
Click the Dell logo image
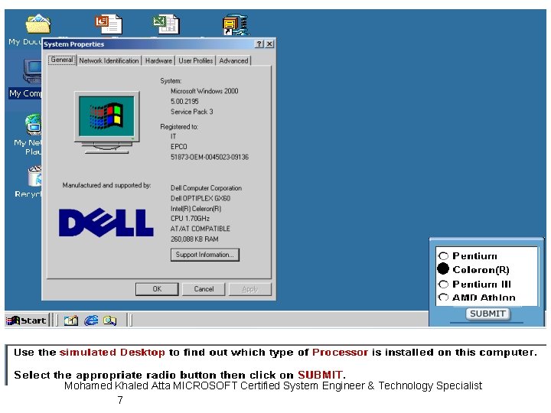point(106,223)
